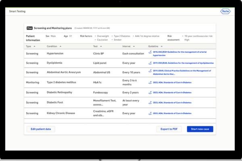Viewport: 242px width, 161px height.
Task: Sort table by Condition column arrow
Action: coord(60,46)
